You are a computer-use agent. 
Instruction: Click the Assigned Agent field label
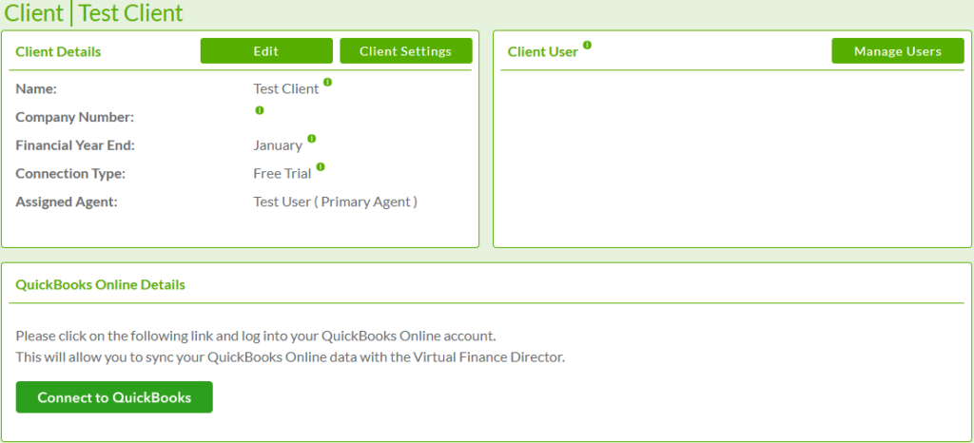[66, 202]
